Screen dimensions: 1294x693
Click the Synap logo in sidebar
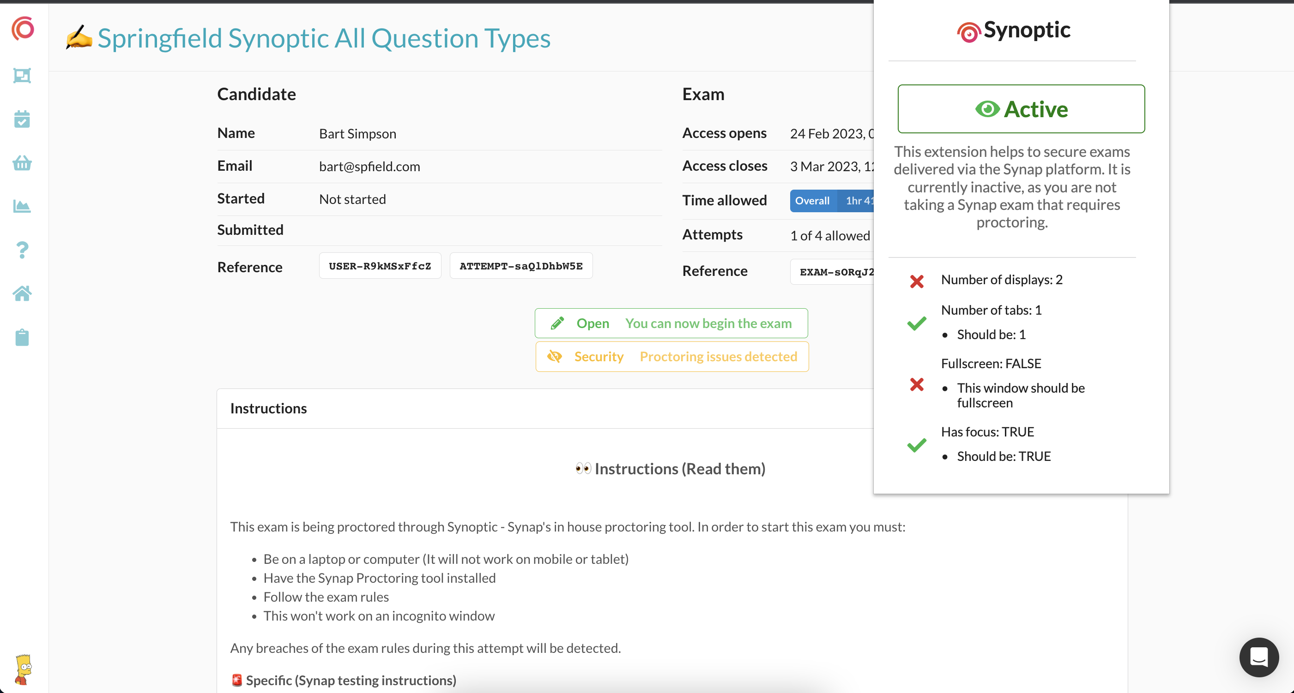23,29
